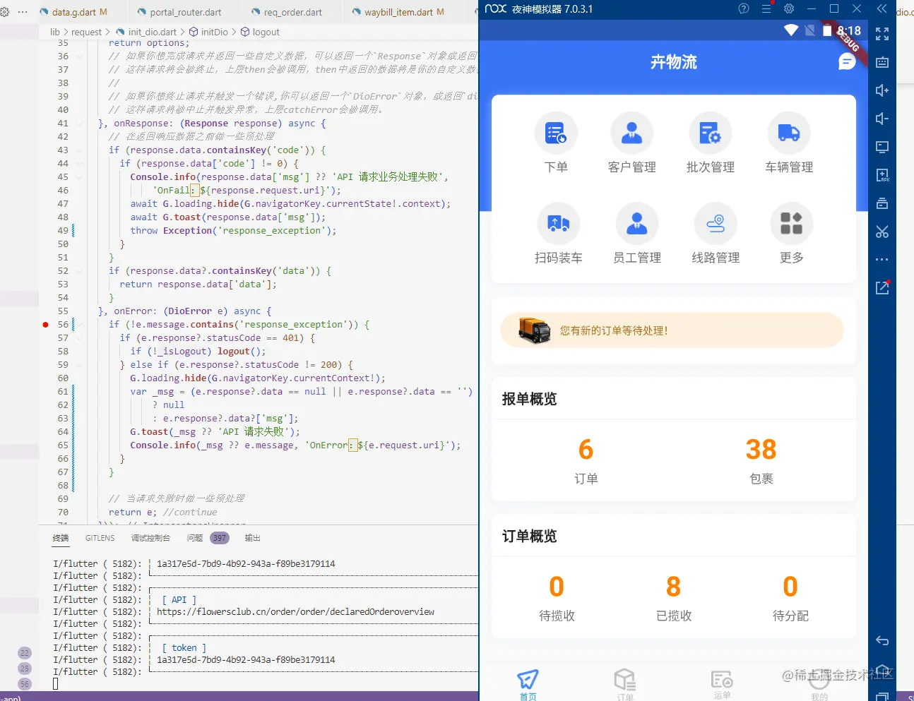Viewport: 914px width, 701px height.
Task: Tap the 更多 more grid icon
Action: coord(791,224)
